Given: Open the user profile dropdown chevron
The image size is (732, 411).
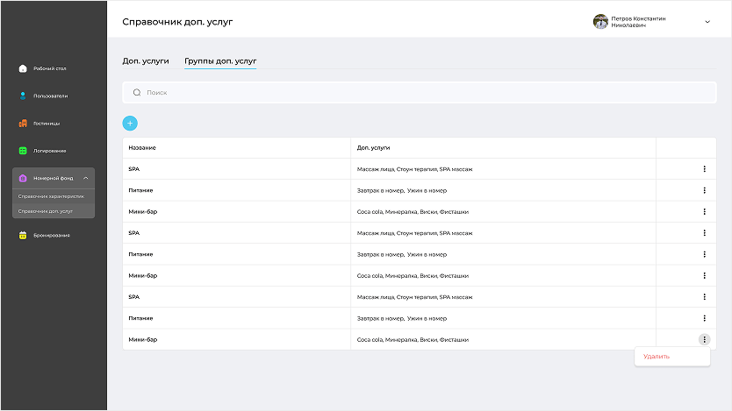Looking at the screenshot, I should coord(707,22).
